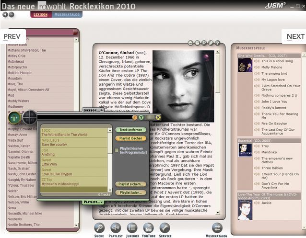306x238 pixels.
Task: Select playlist track 'Little Willy'
Action: [49, 164]
